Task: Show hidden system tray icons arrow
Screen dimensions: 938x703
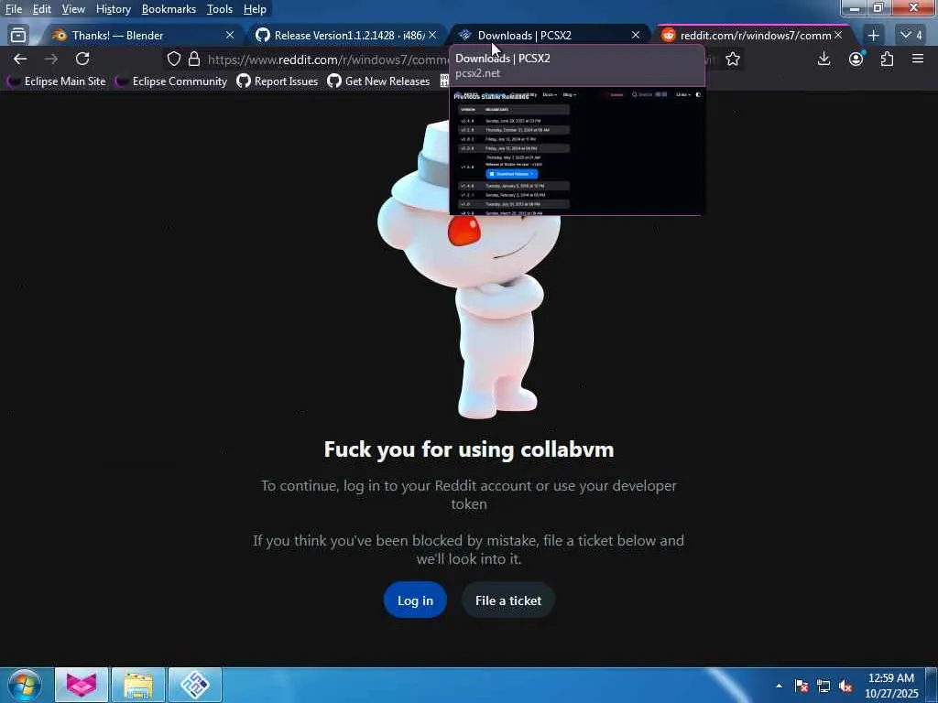Action: click(779, 686)
